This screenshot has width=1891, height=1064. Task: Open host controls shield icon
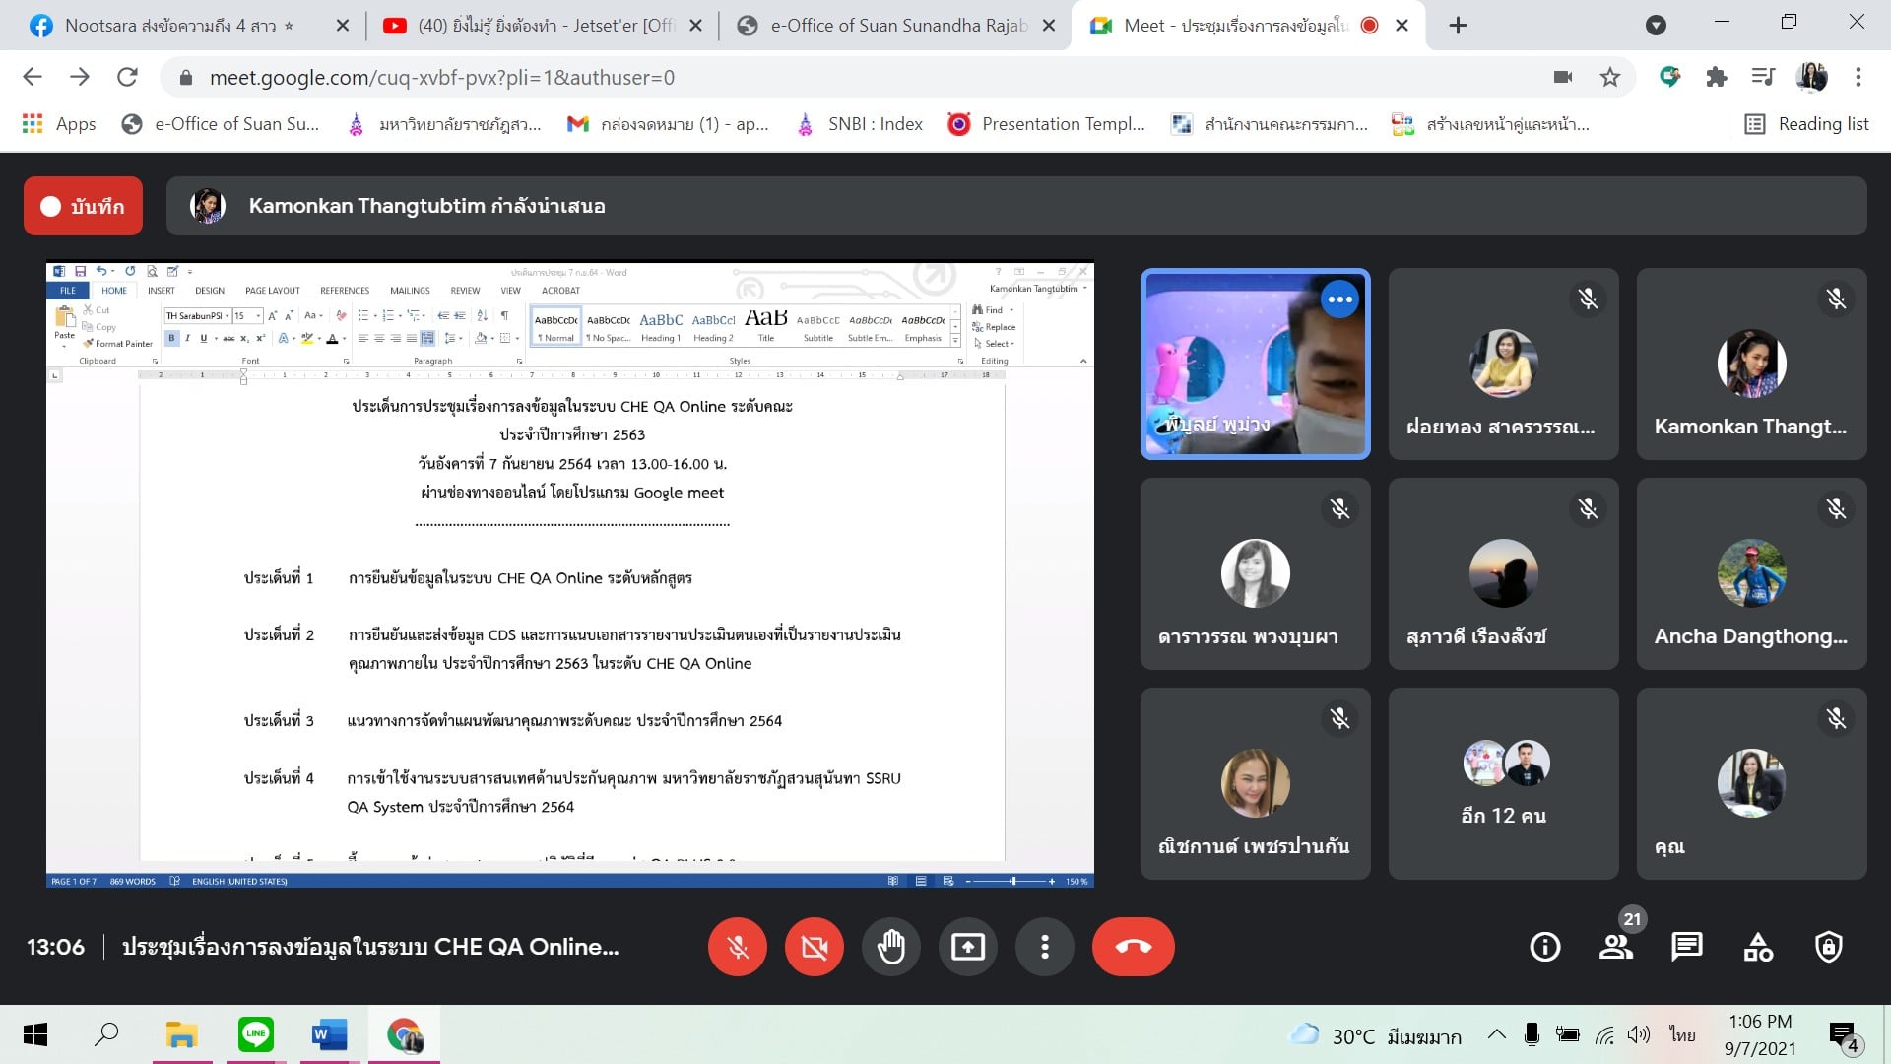click(x=1828, y=947)
